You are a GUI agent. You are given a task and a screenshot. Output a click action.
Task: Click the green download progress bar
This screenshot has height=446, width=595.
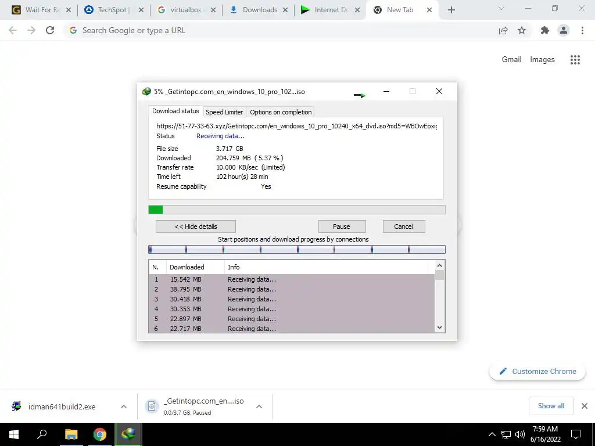tap(297, 209)
